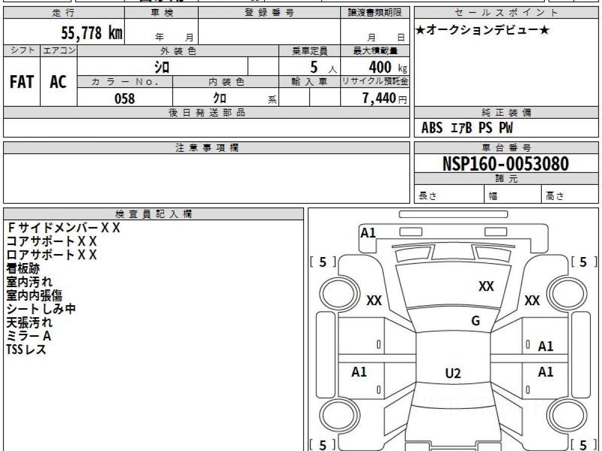This screenshot has width=602, height=451.
Task: Click the 車台番号 header
Action: [x=507, y=148]
